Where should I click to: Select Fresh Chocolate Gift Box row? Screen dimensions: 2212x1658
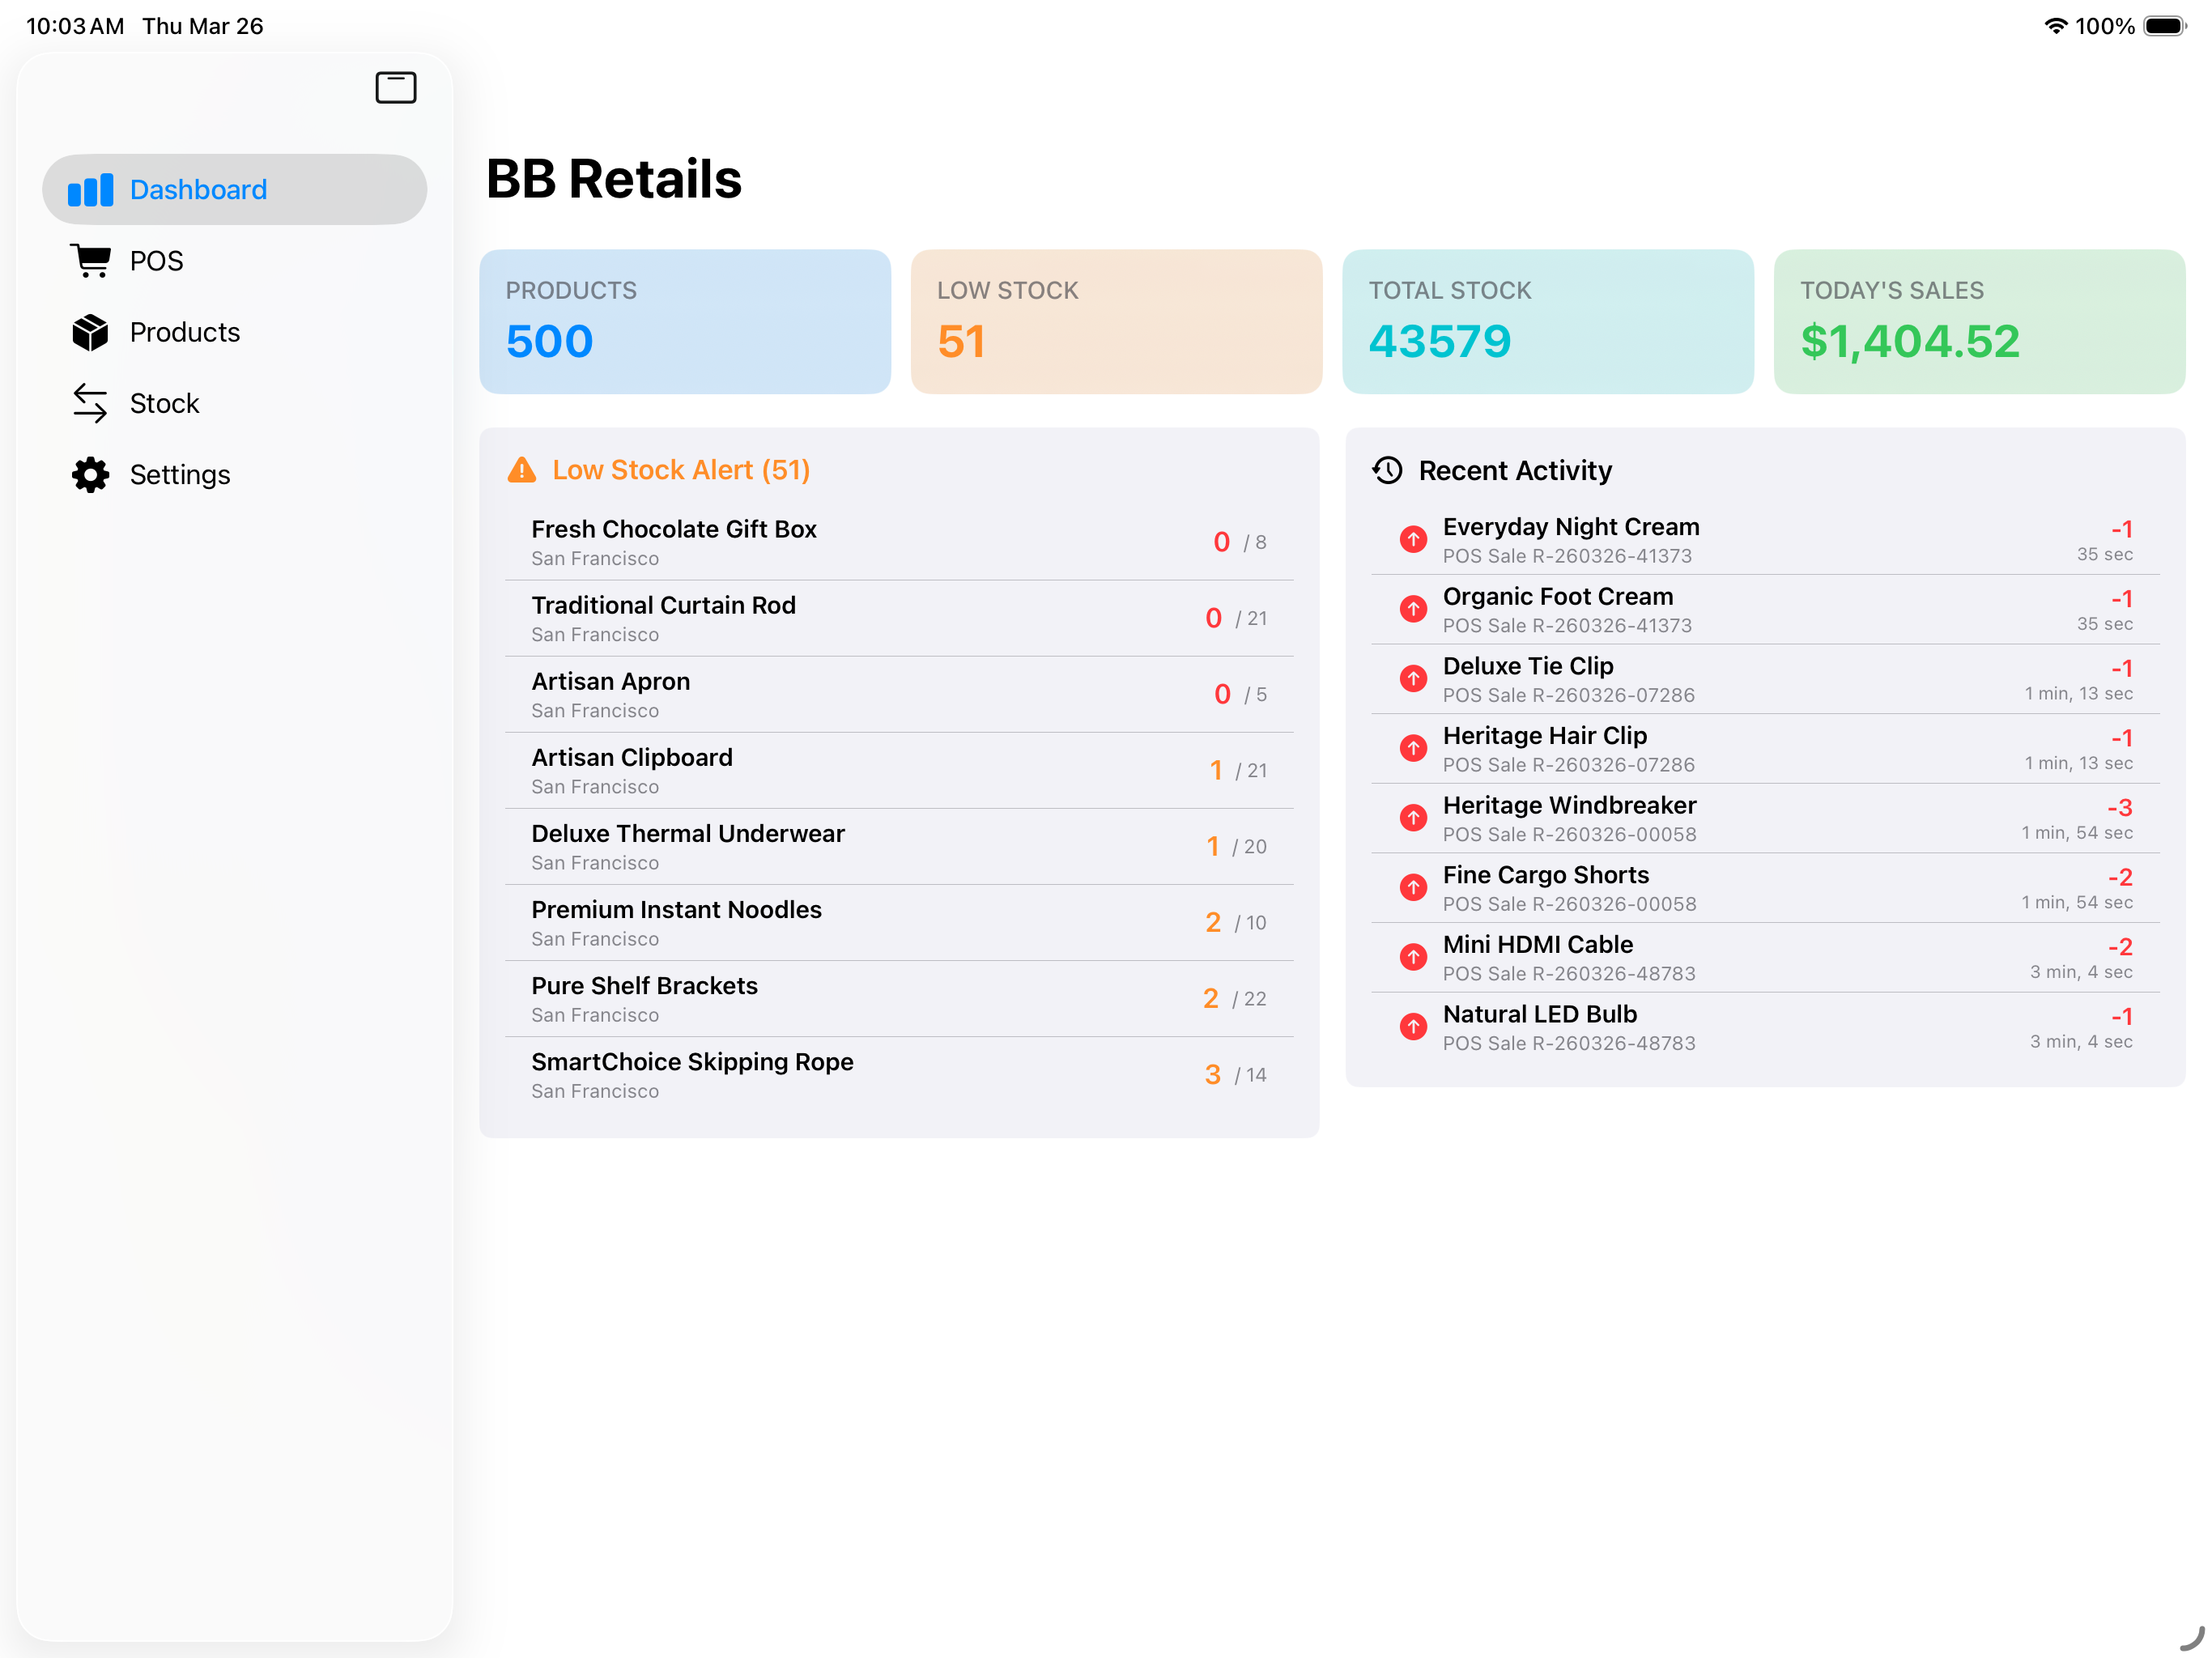[x=899, y=542]
